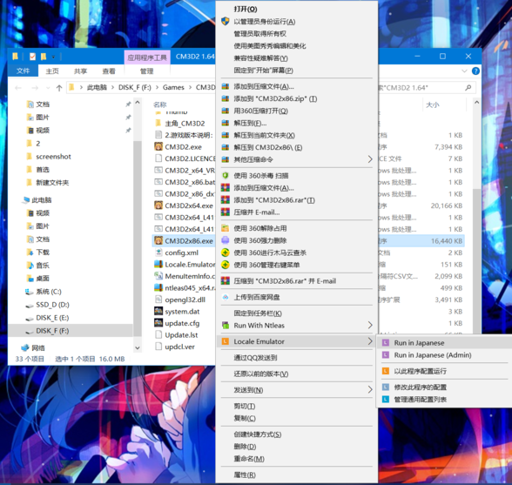
Task: Click the 大小 column header
Action: click(x=432, y=104)
